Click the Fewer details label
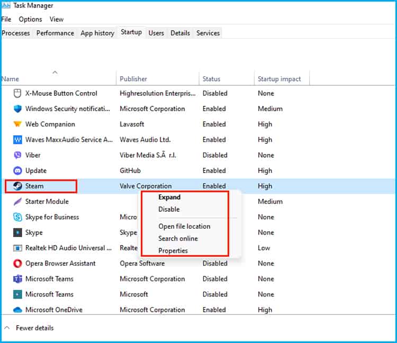 click(x=35, y=328)
